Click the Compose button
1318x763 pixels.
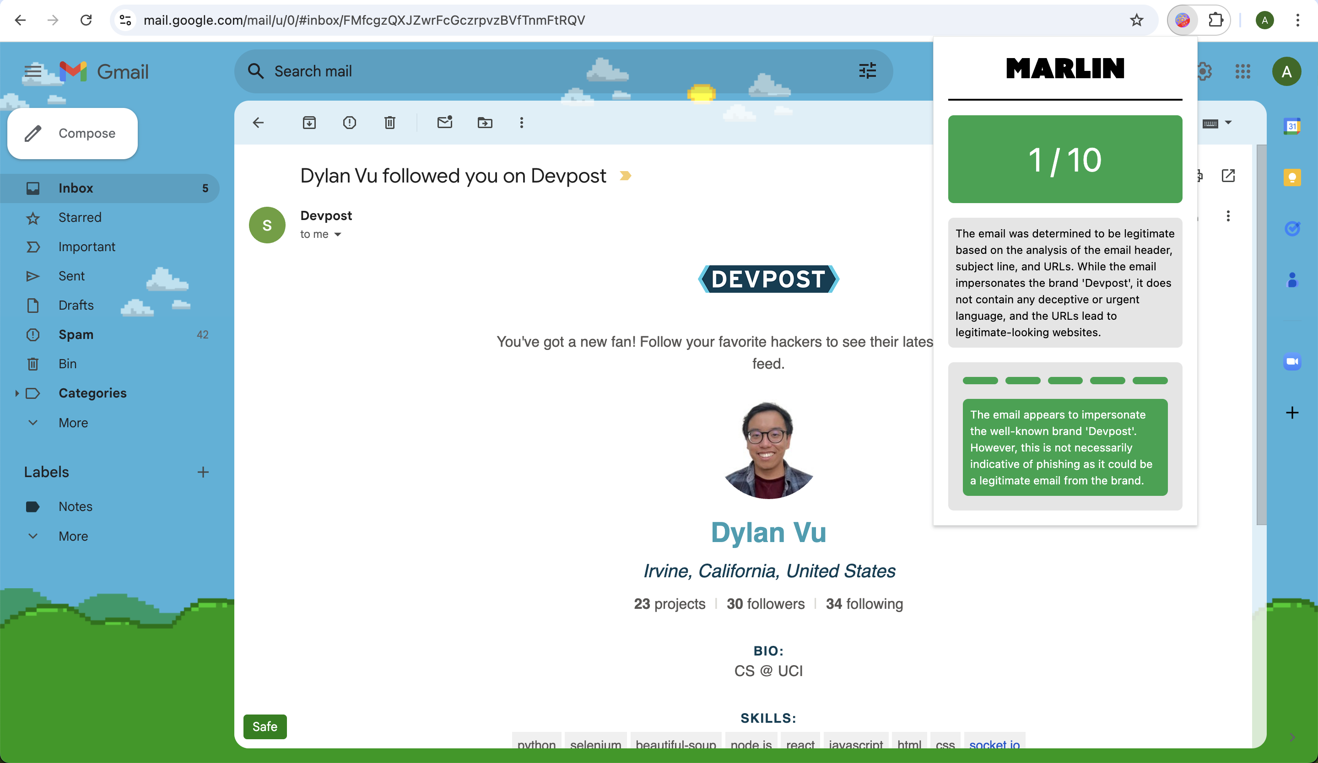point(72,134)
